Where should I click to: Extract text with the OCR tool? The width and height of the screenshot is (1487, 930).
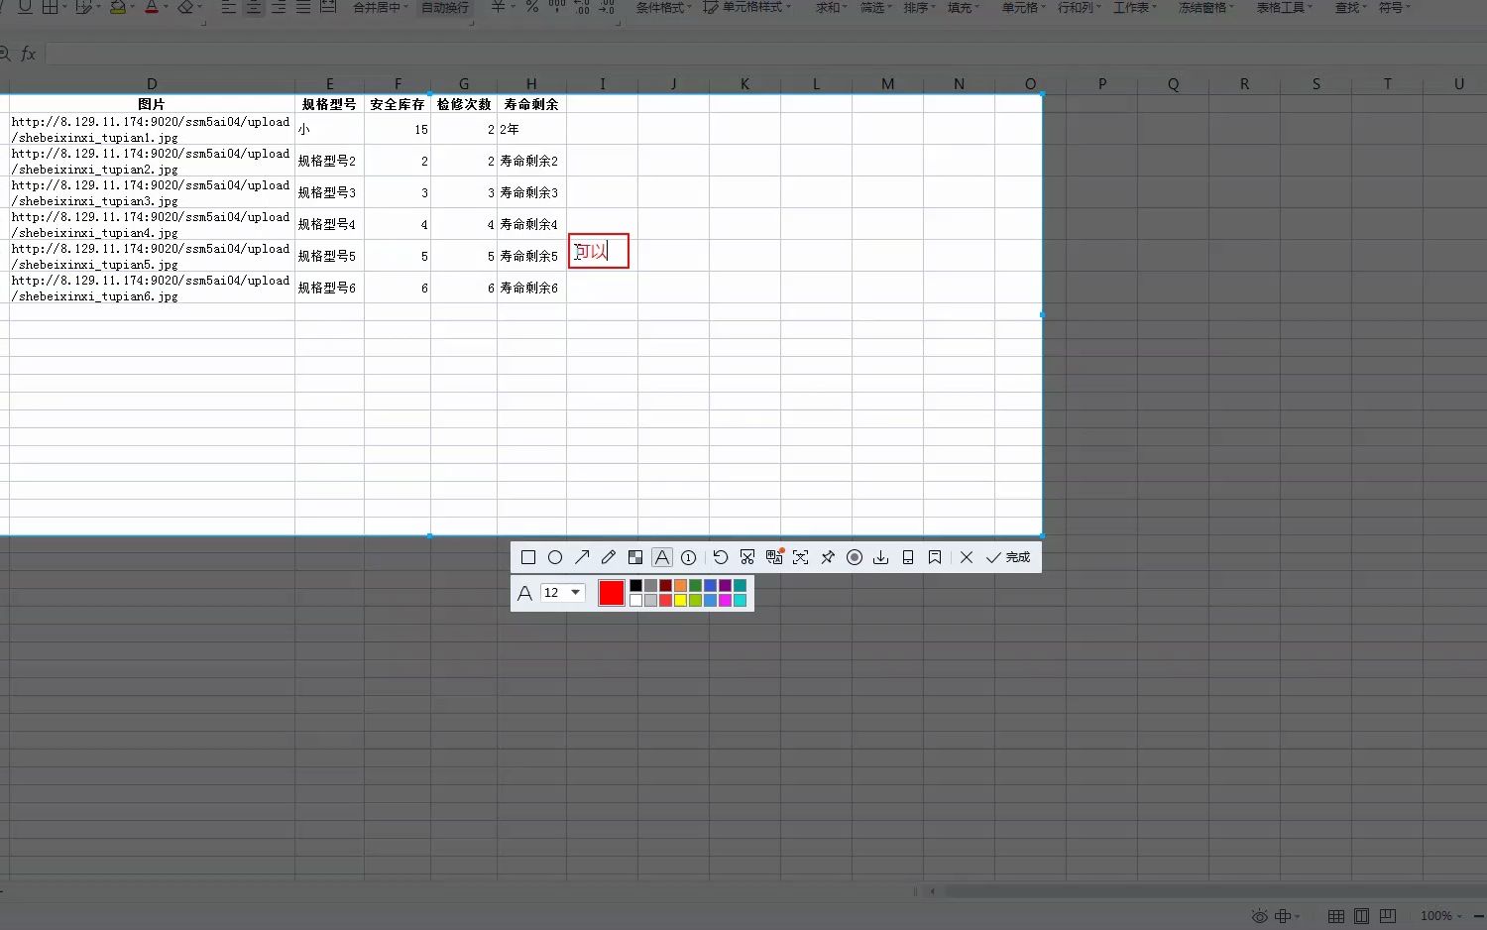[800, 557]
